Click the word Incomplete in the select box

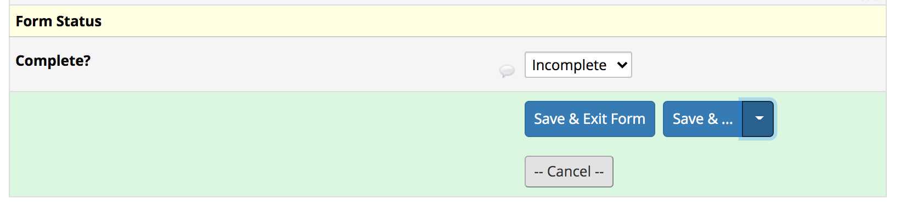[569, 65]
